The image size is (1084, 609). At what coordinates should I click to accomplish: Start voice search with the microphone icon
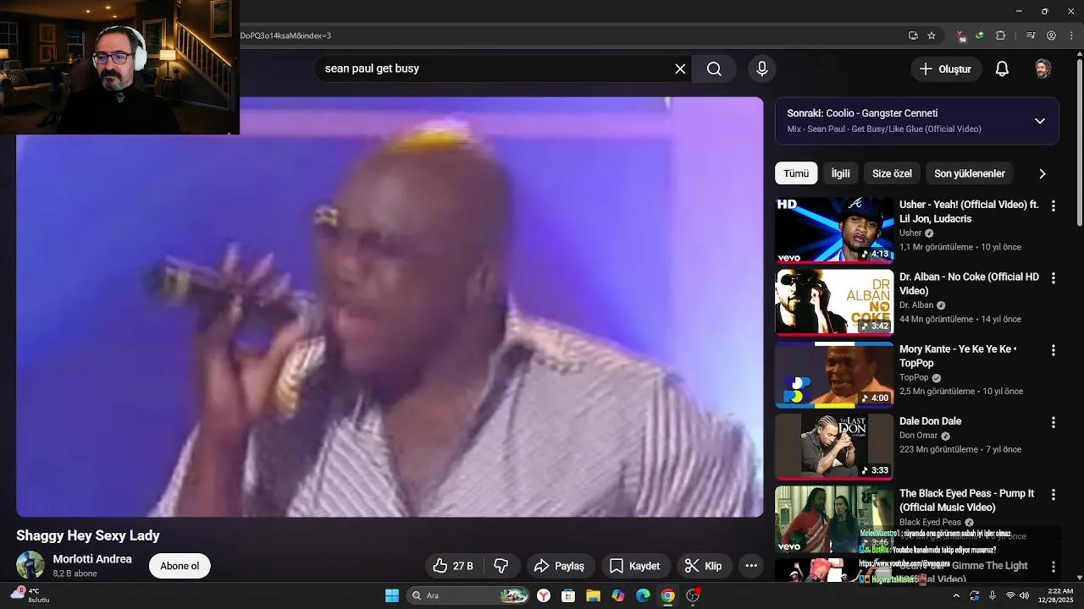point(761,69)
